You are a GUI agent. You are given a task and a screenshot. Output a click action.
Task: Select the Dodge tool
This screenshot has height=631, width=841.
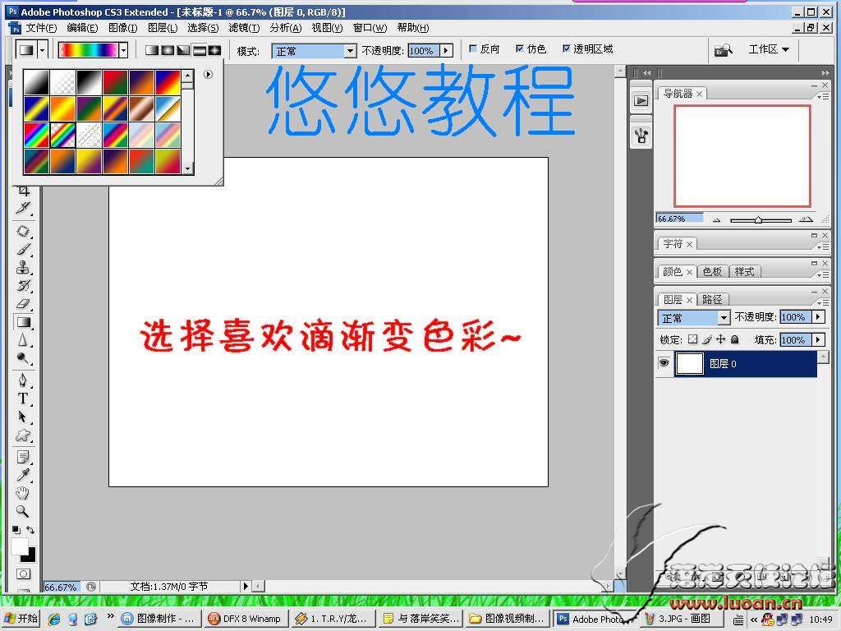click(23, 358)
